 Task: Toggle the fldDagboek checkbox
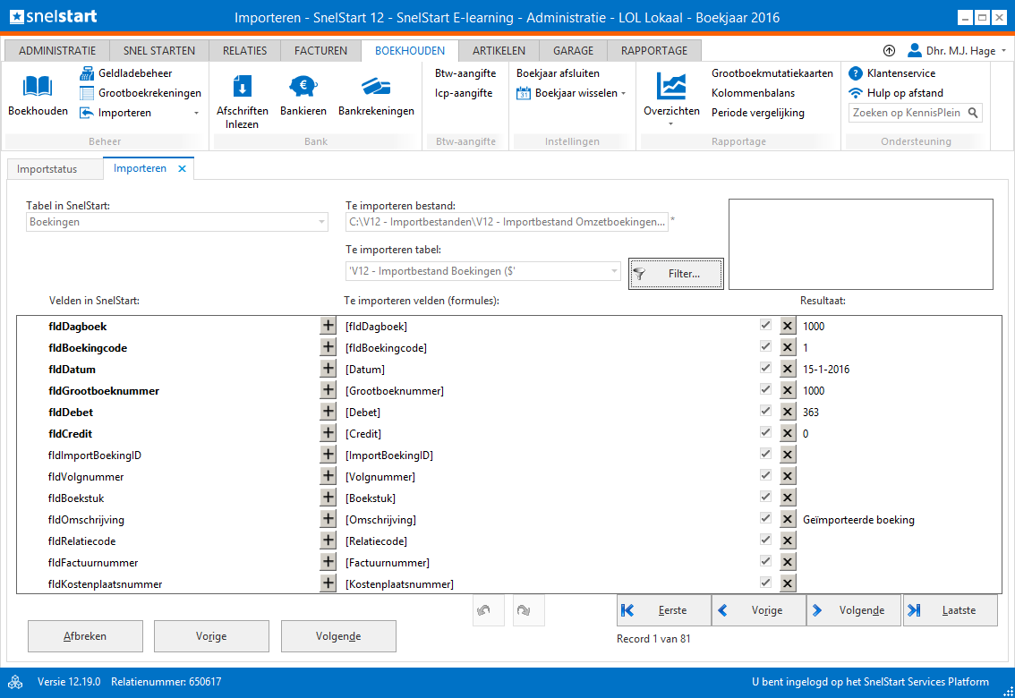click(765, 325)
